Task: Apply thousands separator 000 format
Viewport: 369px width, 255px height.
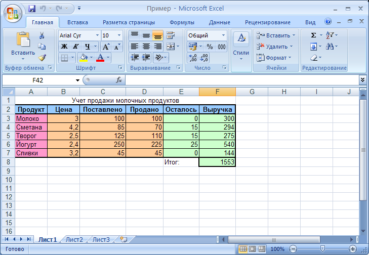Action: [x=222, y=47]
